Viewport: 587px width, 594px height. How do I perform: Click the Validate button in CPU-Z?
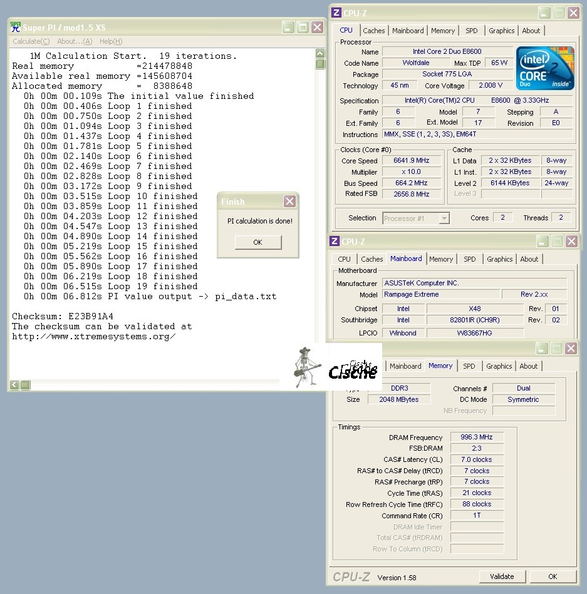pos(502,576)
